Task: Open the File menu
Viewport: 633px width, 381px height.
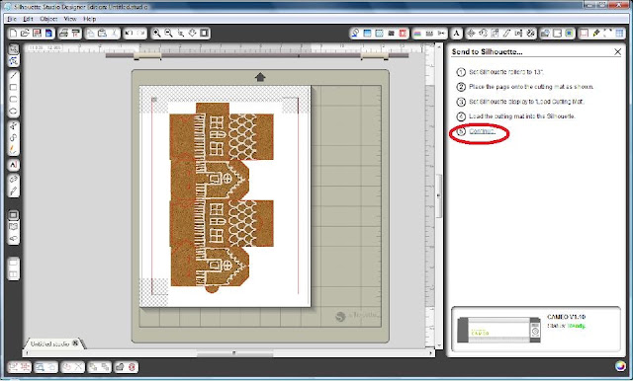Action: tap(12, 19)
